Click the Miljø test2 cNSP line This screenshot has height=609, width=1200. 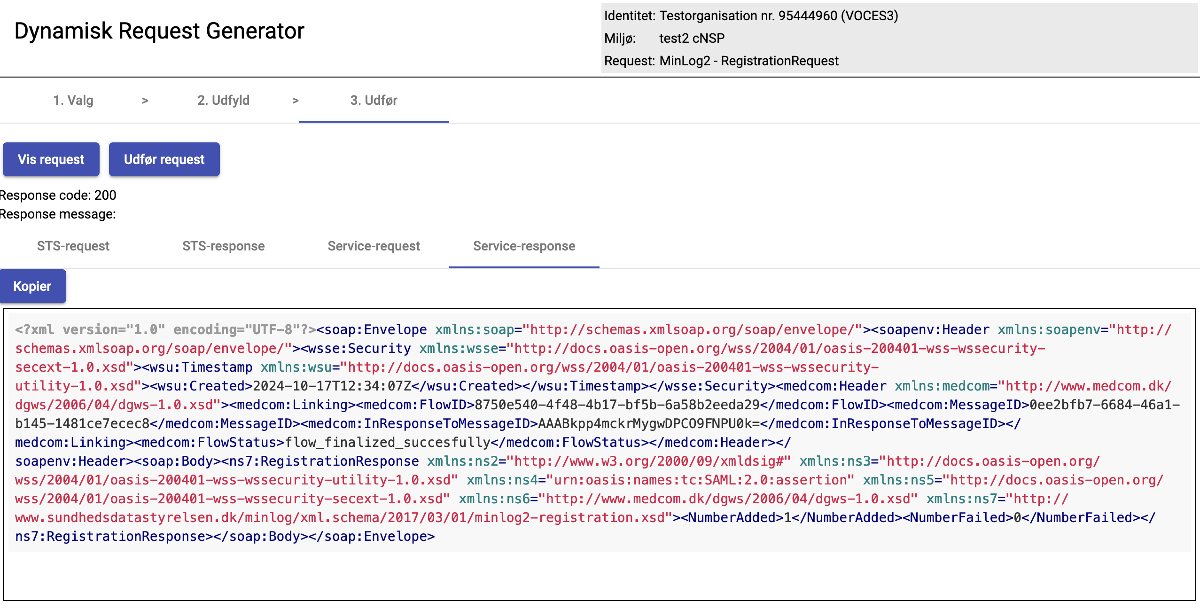click(x=664, y=39)
